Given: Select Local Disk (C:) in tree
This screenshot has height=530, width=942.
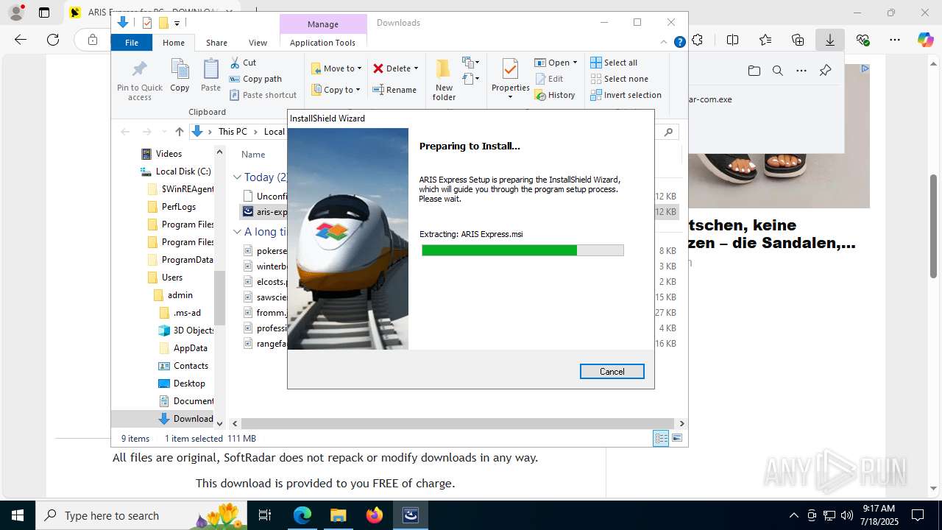Looking at the screenshot, I should pos(177,172).
